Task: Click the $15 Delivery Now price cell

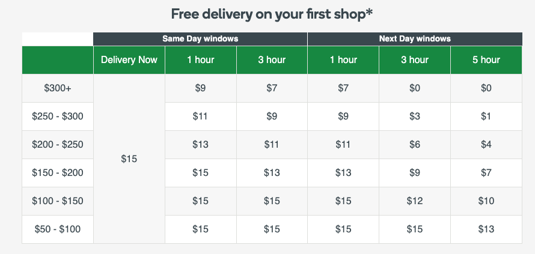Action: click(x=129, y=159)
